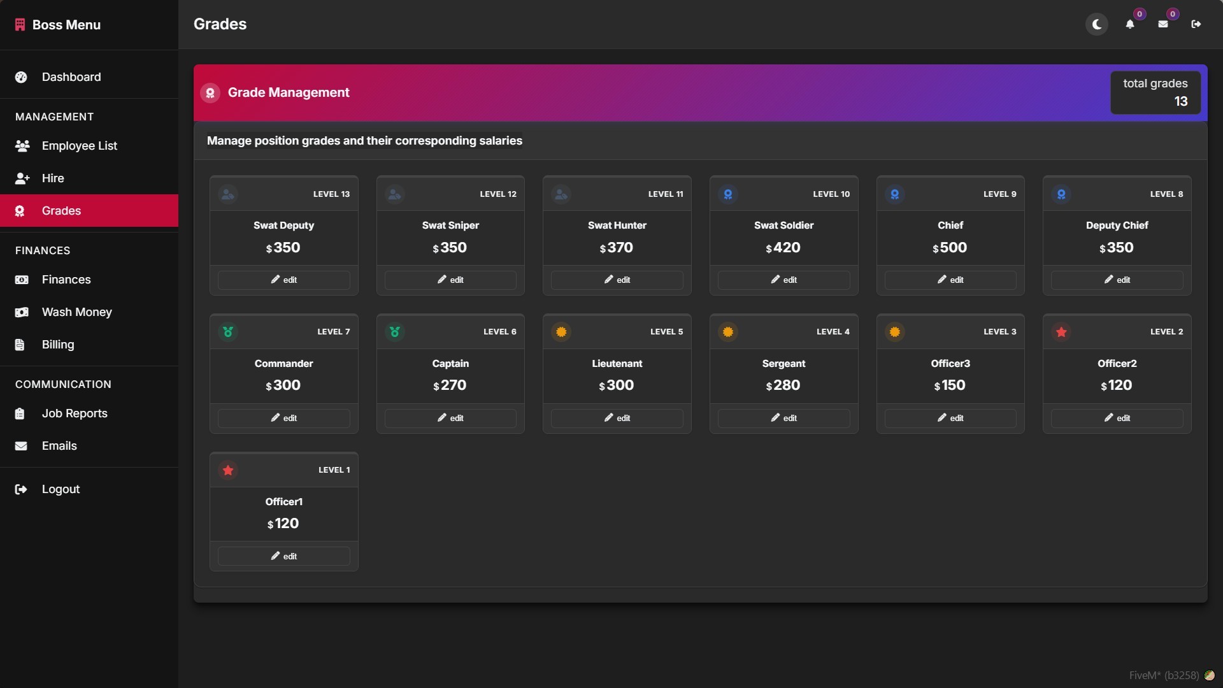Click Swat Deputy card user icon
Image resolution: width=1223 pixels, height=688 pixels.
[x=228, y=194]
